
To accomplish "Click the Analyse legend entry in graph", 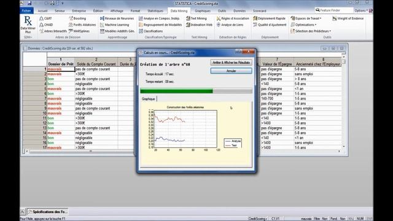I will 233,141.
